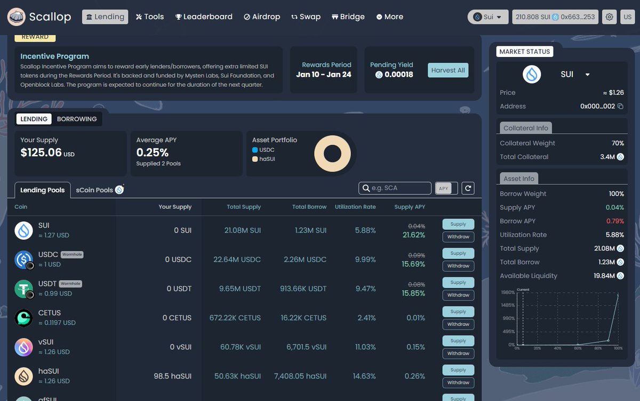Switch to the sCoin Pools tab

pyautogui.click(x=100, y=190)
